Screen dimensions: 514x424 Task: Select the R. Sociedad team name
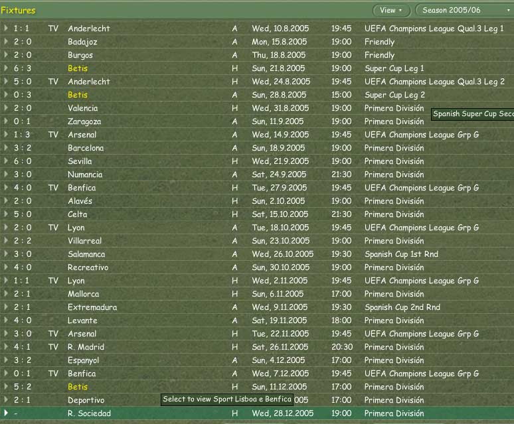click(x=89, y=413)
